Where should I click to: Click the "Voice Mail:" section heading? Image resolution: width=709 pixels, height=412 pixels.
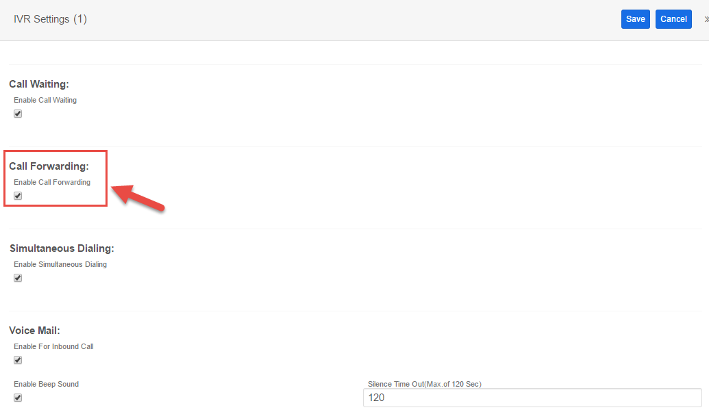coord(34,331)
